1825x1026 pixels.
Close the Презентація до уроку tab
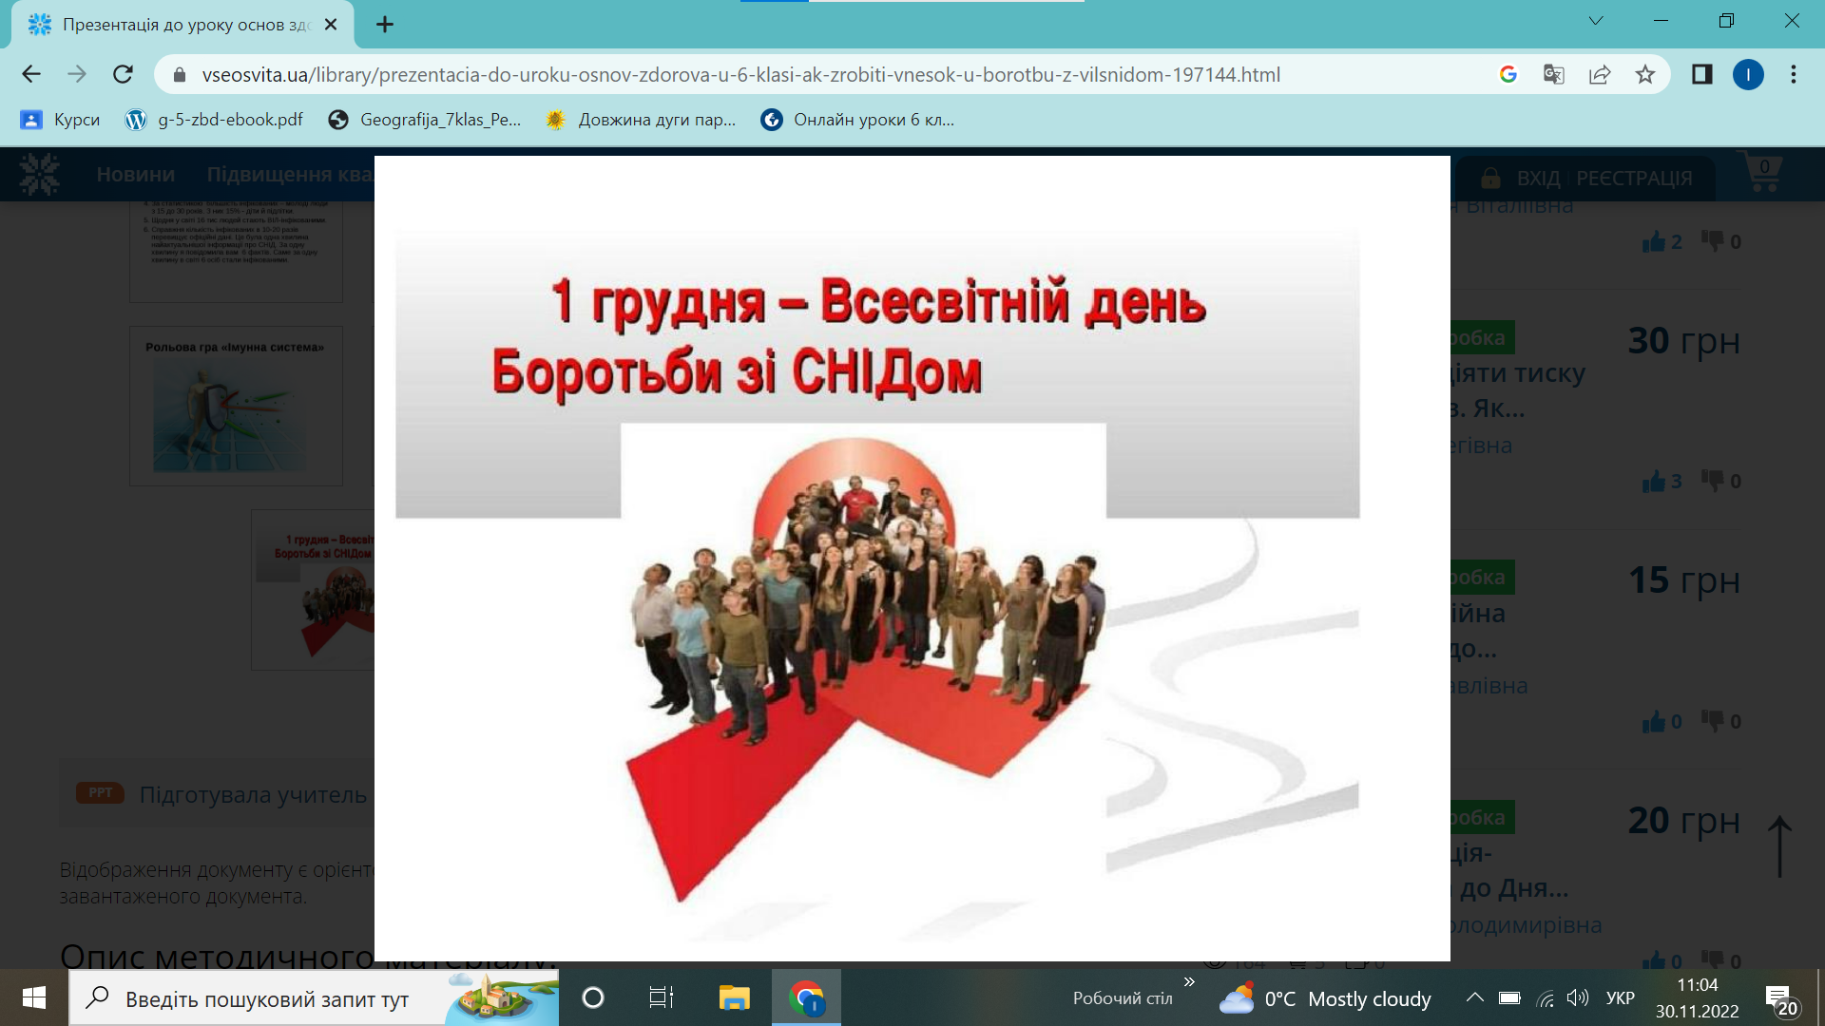tap(331, 25)
